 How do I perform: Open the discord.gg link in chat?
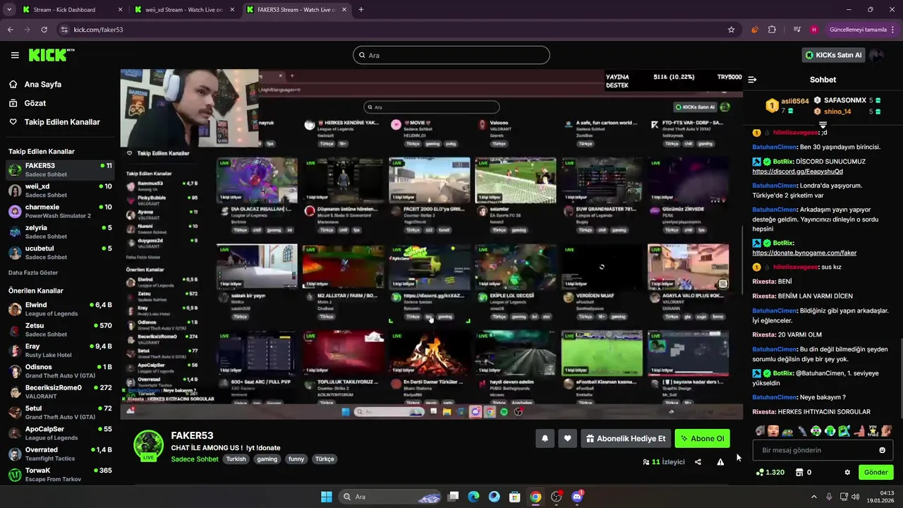797,171
